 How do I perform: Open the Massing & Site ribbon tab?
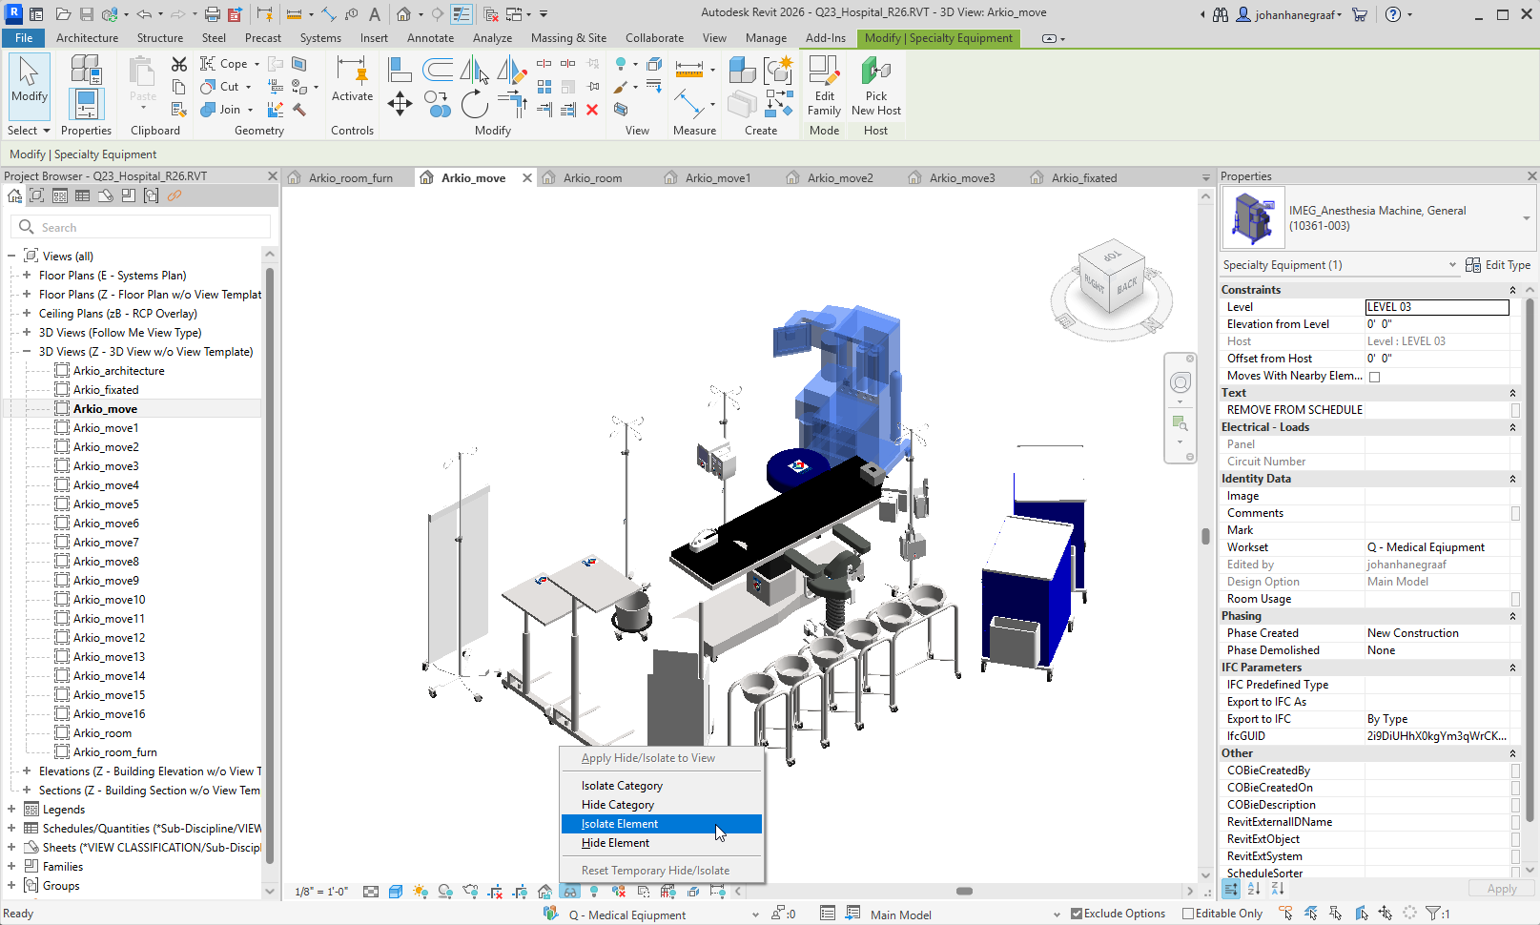[x=568, y=38]
